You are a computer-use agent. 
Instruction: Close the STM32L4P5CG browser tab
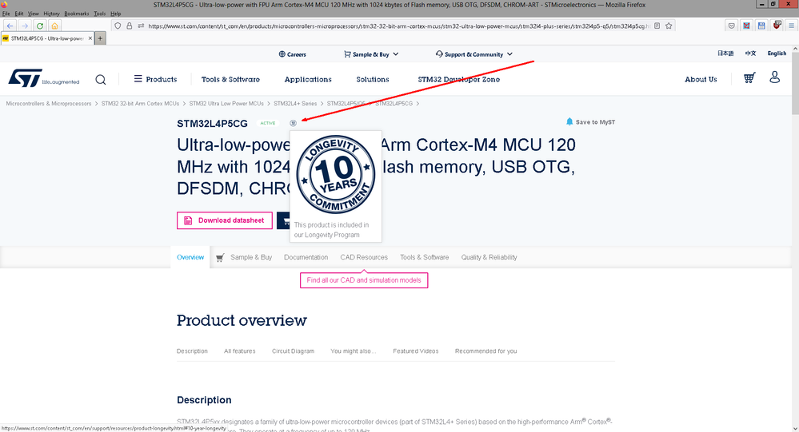pos(90,38)
